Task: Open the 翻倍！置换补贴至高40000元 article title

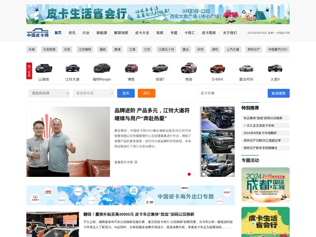Action: coord(139,214)
